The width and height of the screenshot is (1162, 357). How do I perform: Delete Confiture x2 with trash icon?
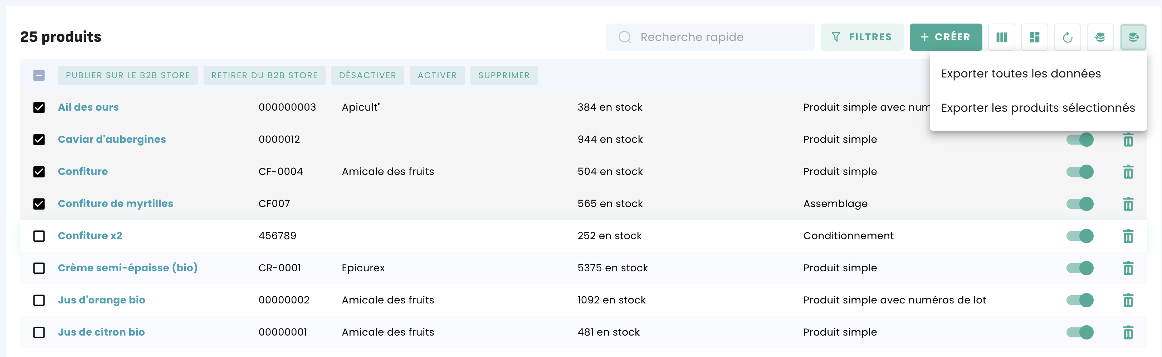pos(1128,236)
